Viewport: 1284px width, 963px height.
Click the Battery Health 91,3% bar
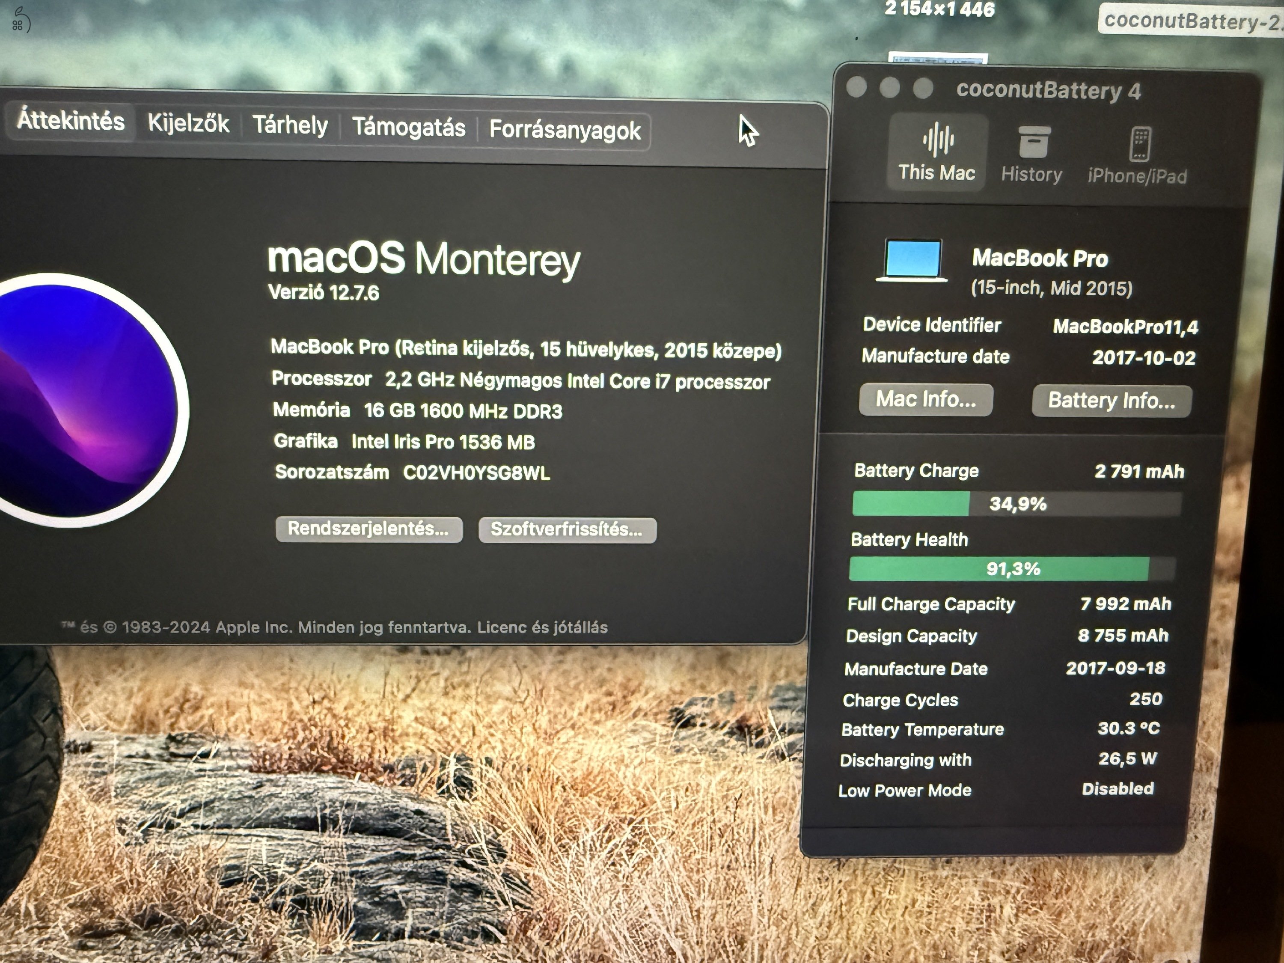click(x=1012, y=569)
